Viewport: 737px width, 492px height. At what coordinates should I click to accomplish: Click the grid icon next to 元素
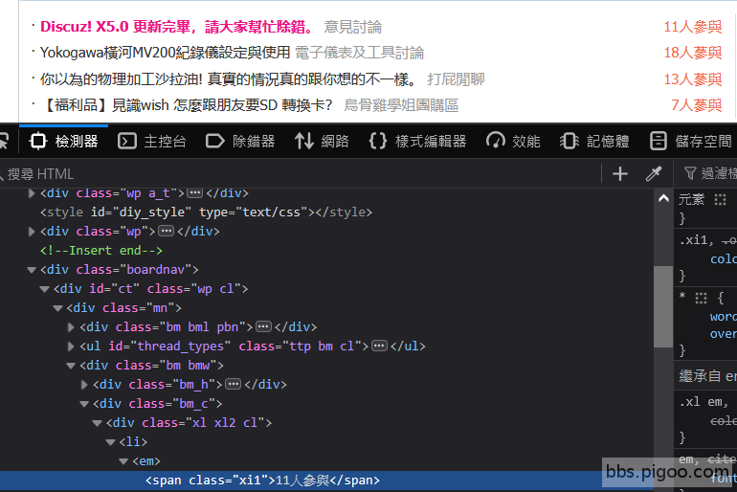tap(720, 199)
